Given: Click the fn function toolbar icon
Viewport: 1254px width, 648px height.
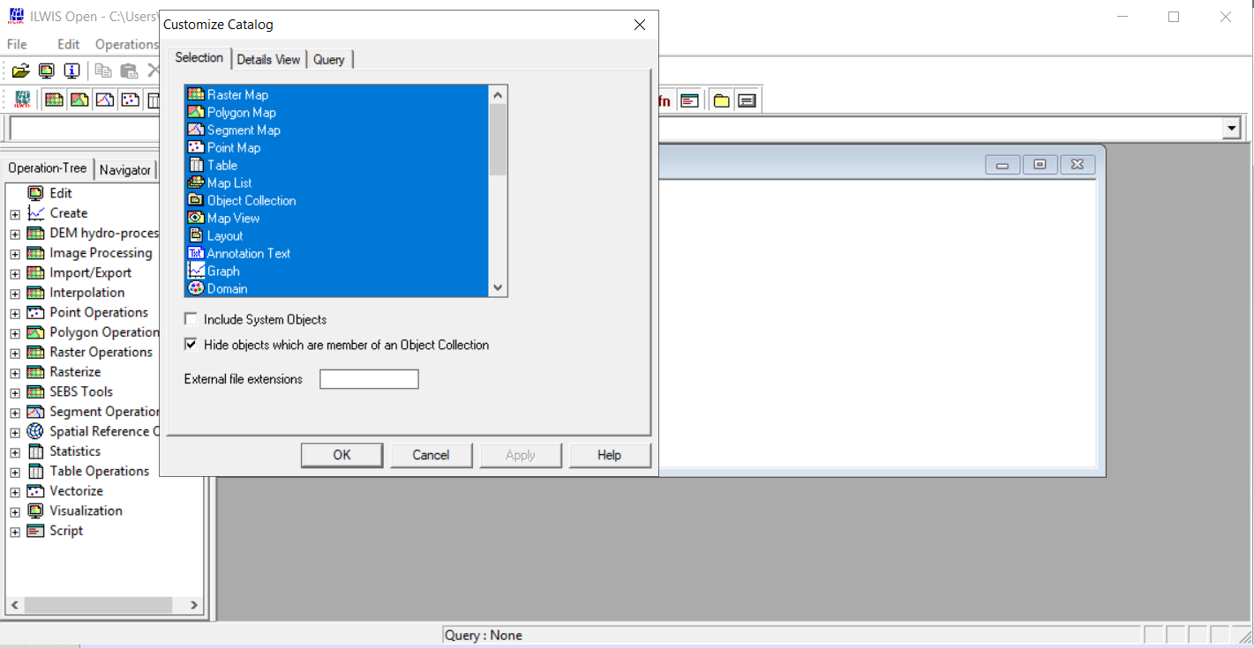Looking at the screenshot, I should (x=665, y=101).
